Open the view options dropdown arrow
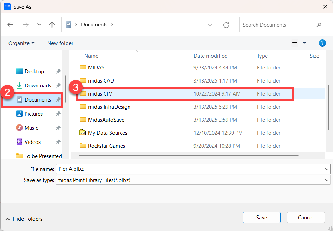This screenshot has width=333, height=231. click(304, 43)
